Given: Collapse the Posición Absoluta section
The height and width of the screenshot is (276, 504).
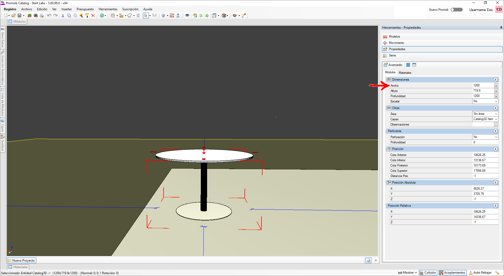Looking at the screenshot, I should pyautogui.click(x=495, y=183).
